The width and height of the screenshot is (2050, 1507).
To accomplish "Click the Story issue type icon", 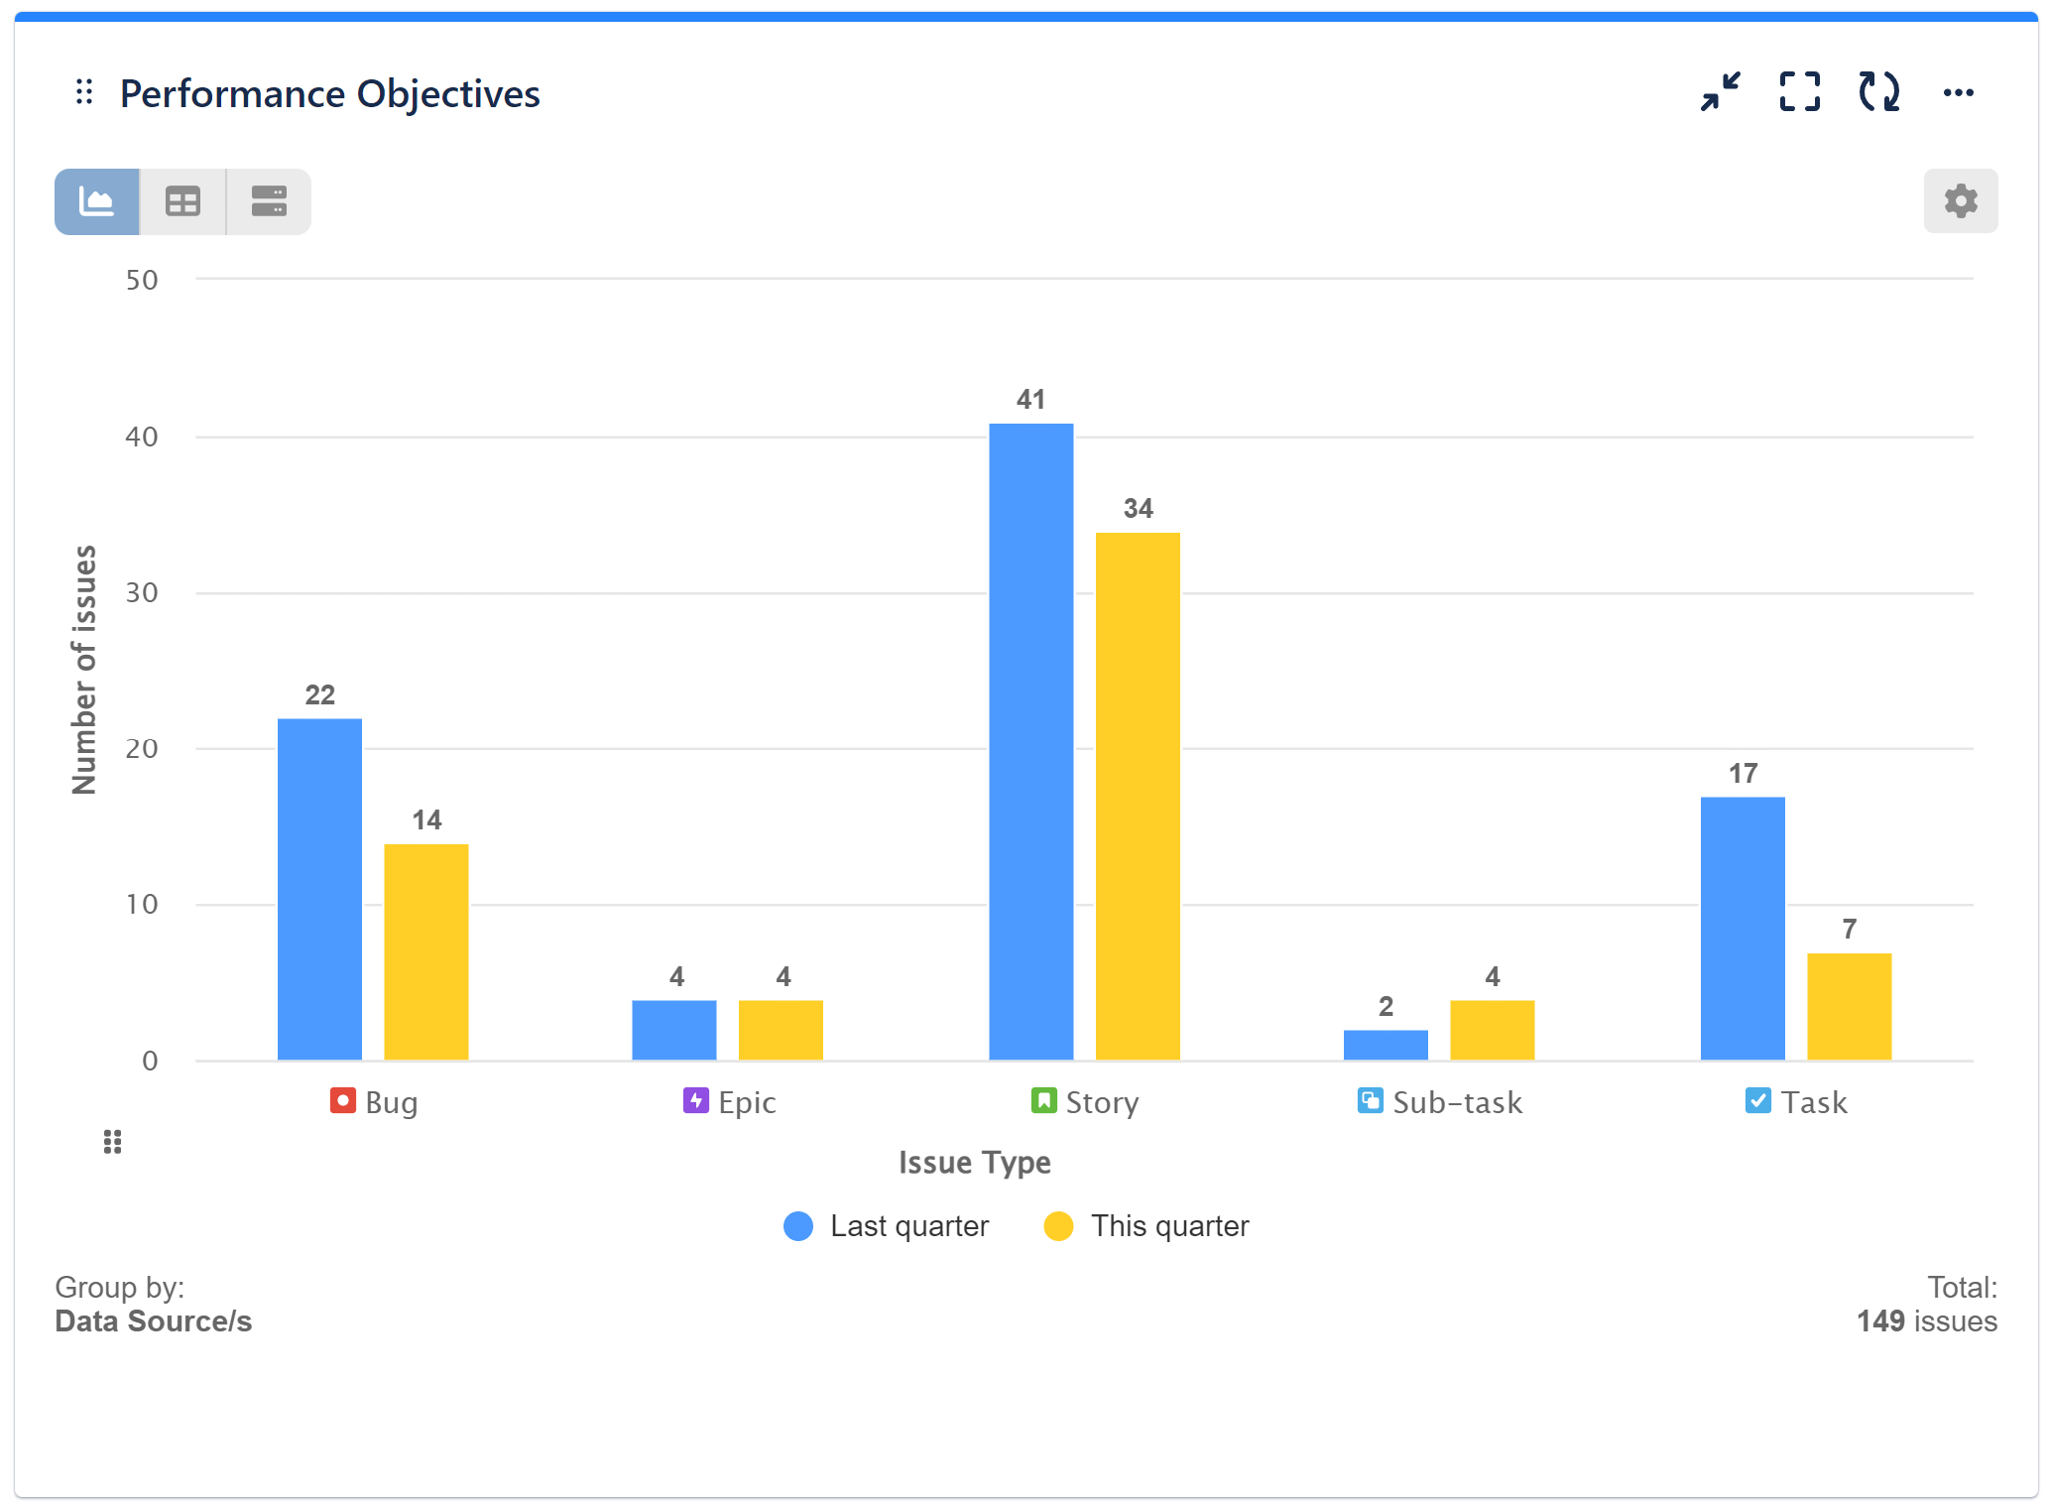I will tap(1043, 1099).
